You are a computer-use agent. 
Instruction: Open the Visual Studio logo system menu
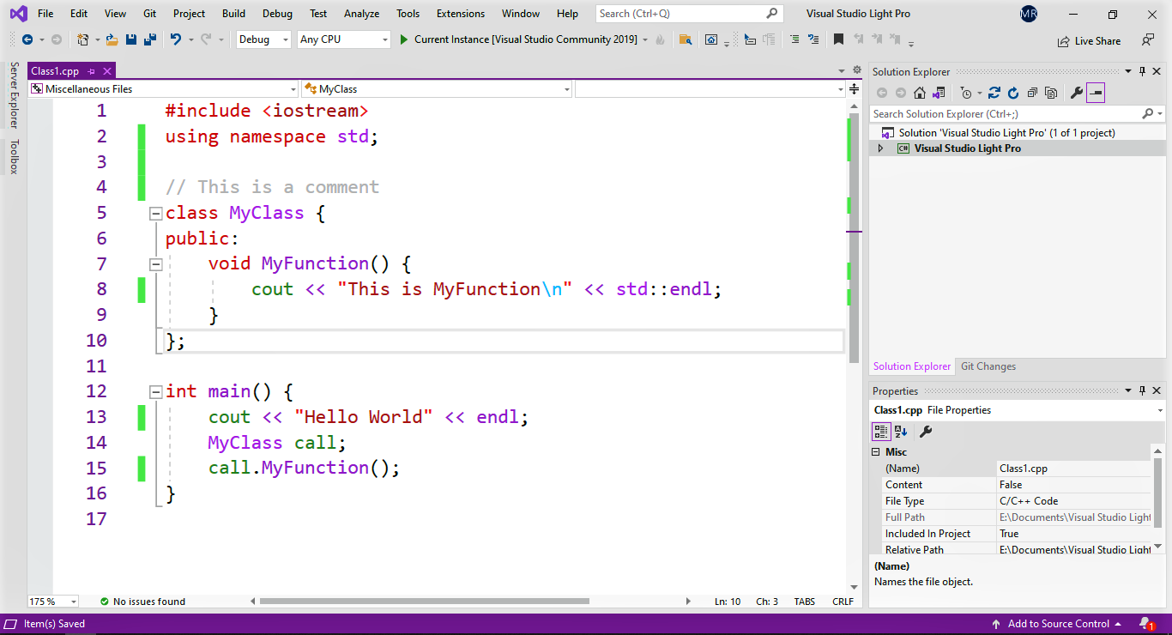click(18, 14)
